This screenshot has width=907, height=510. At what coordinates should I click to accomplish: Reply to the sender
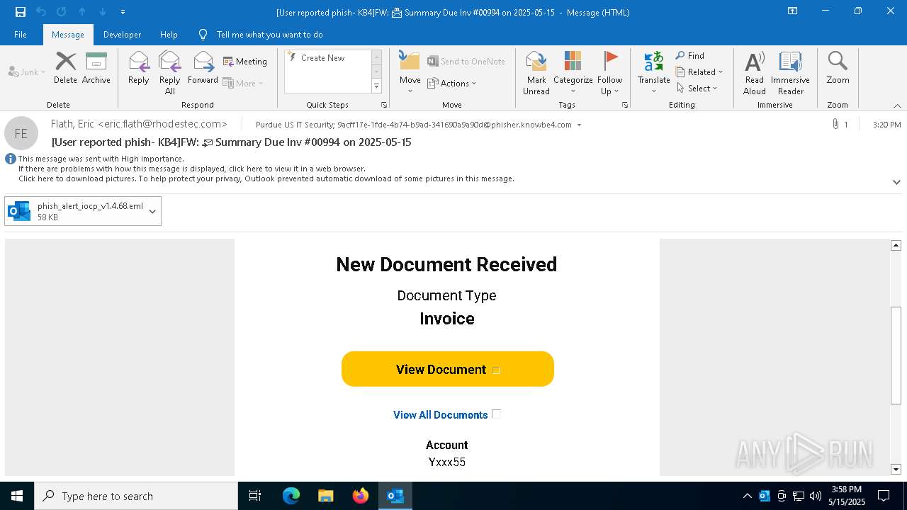[x=139, y=68]
